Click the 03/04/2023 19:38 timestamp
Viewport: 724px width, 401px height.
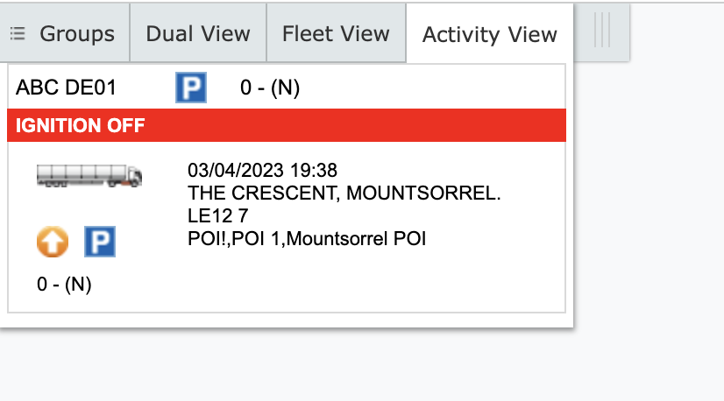pyautogui.click(x=262, y=170)
